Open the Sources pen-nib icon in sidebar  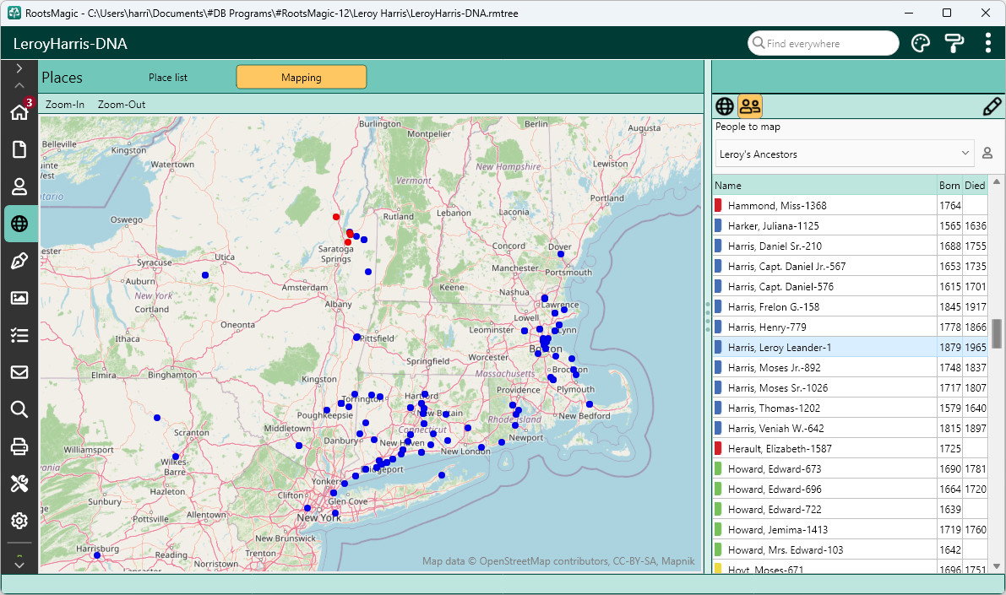click(19, 261)
